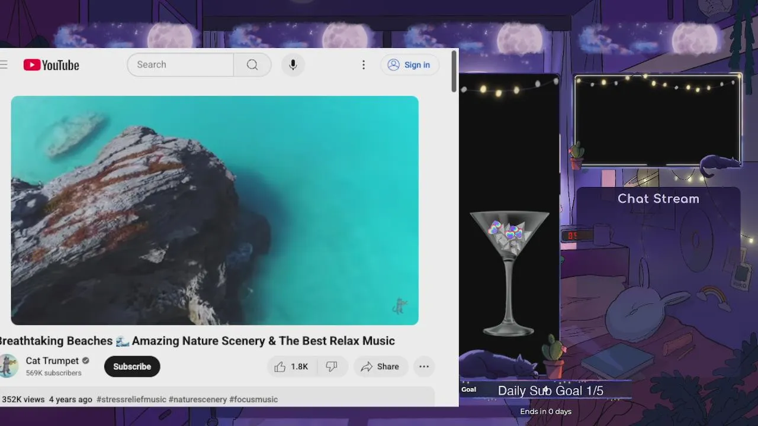Like the video with 1.8K thumbs up
Screen dimensions: 758x426
click(x=292, y=367)
